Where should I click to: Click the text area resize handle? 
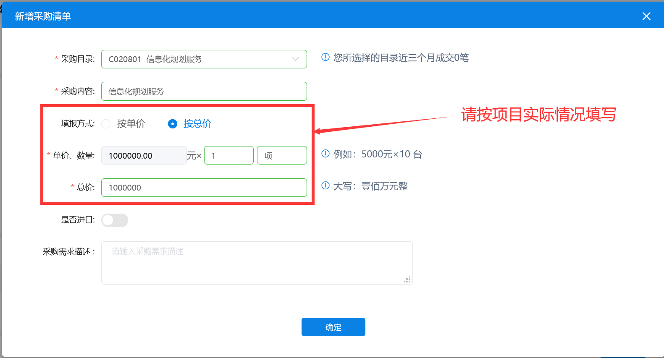coord(407,280)
